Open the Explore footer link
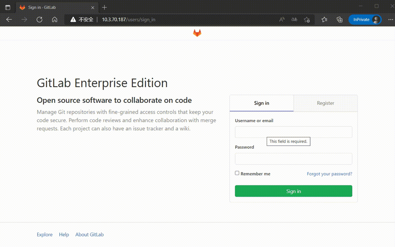The width and height of the screenshot is (395, 247). 44,234
